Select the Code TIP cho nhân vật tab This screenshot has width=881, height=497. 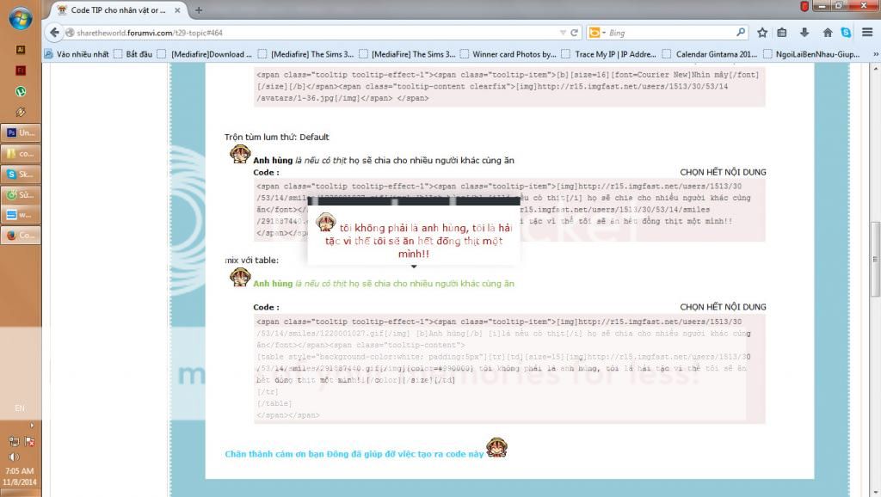tap(118, 10)
